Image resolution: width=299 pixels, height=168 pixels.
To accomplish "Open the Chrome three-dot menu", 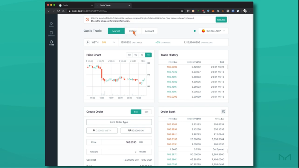I will tap(250, 11).
